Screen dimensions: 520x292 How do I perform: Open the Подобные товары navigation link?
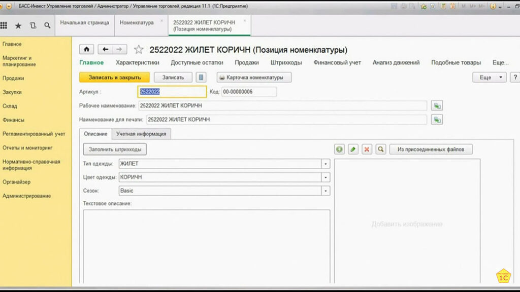point(456,62)
